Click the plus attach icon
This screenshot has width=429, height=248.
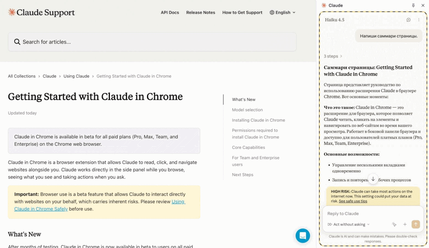405,224
